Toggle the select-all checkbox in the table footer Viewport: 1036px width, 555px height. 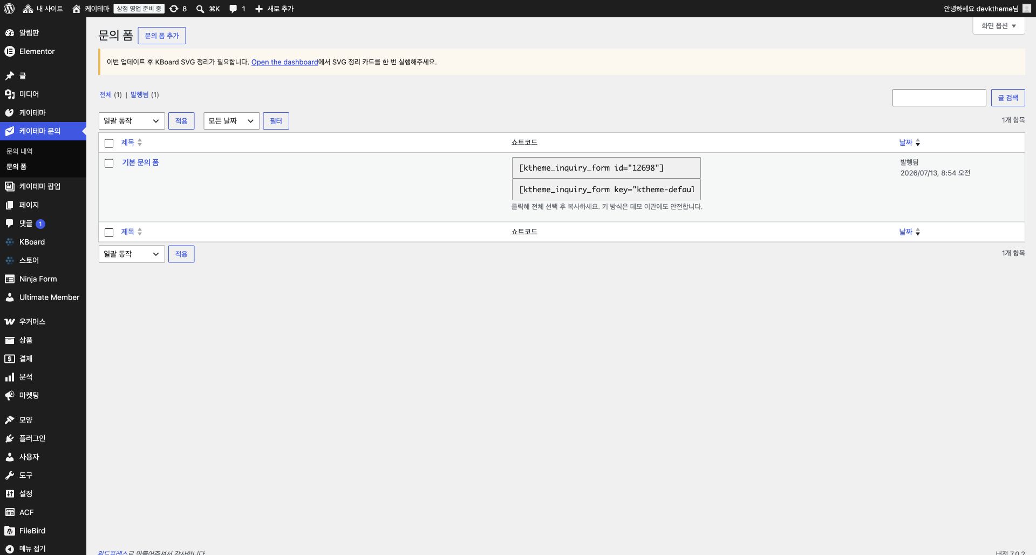109,232
